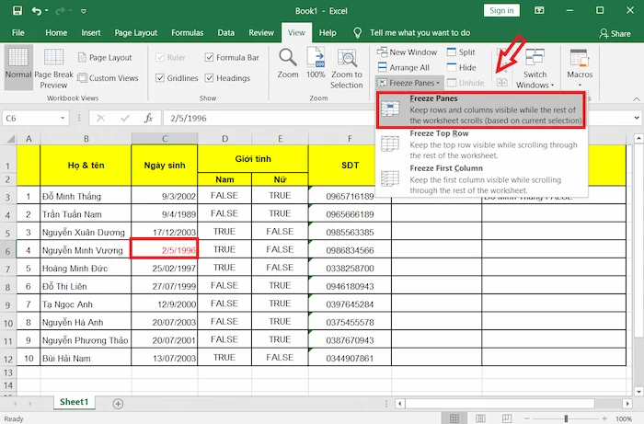Zoom in with the plus button
The height and width of the screenshot is (424, 644).
coord(604,418)
